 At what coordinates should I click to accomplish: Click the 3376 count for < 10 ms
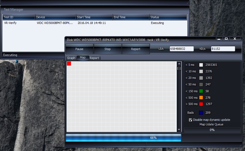[x=209, y=72]
